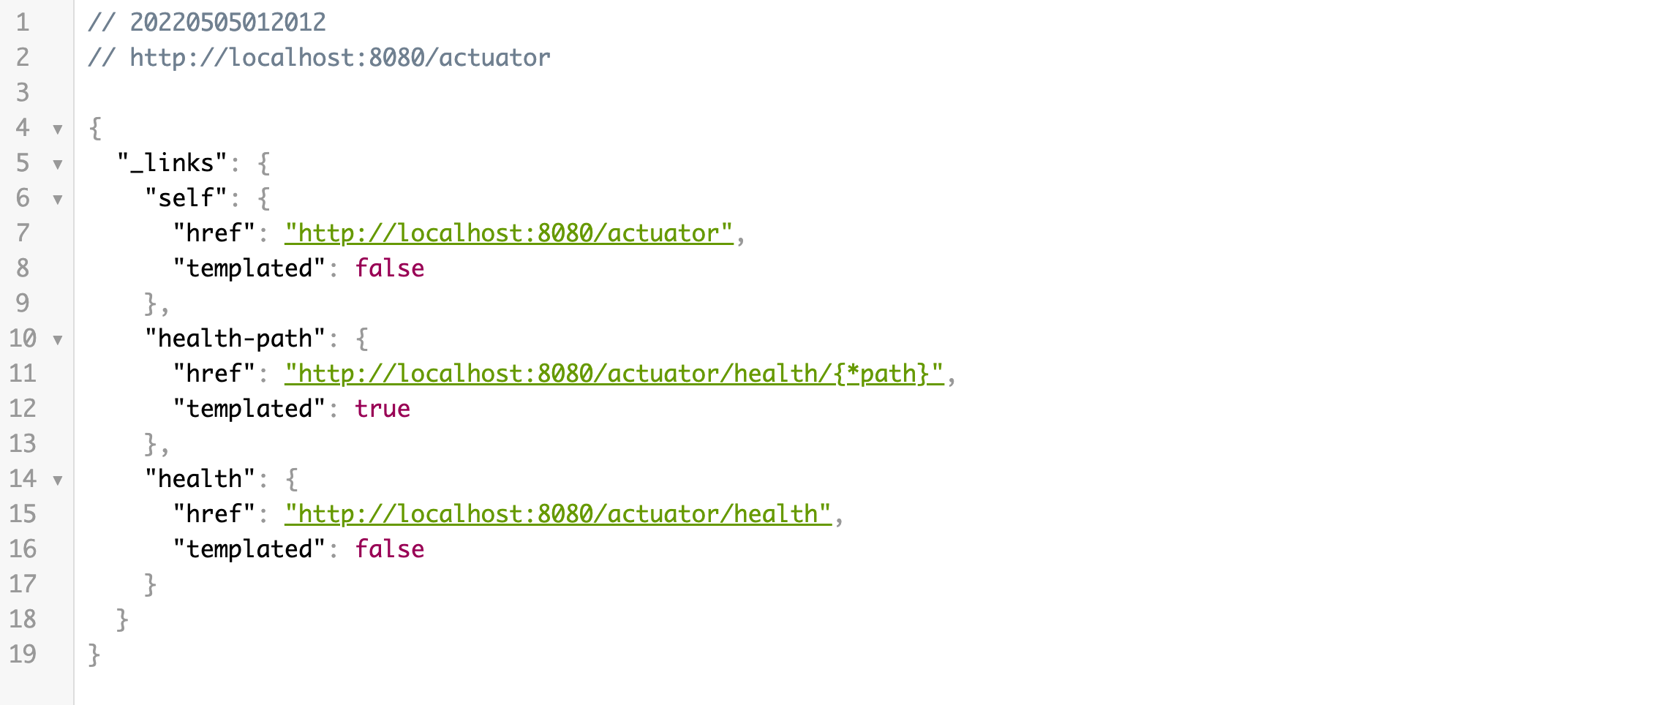Collapse the "self" object arrow
The width and height of the screenshot is (1661, 705).
tap(57, 200)
